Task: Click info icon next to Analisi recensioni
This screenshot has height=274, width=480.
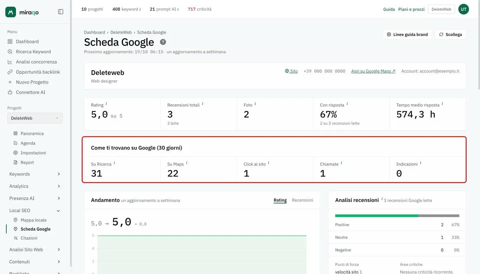Action: coord(382,199)
